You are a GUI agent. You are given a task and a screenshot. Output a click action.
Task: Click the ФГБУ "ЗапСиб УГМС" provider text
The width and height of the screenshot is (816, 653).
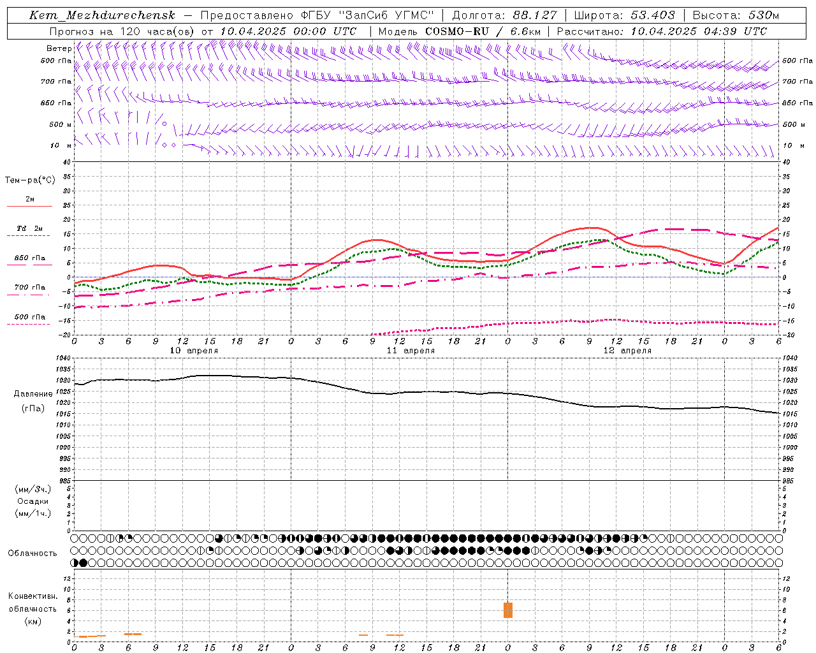click(369, 15)
